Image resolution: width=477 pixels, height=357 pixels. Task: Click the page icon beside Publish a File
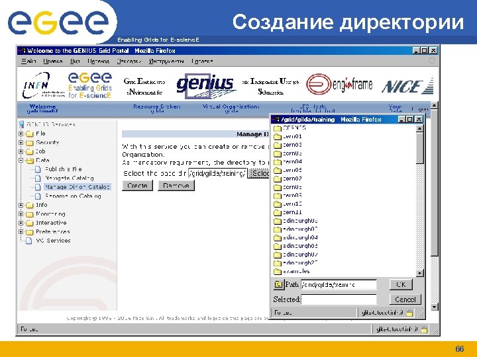(x=38, y=169)
